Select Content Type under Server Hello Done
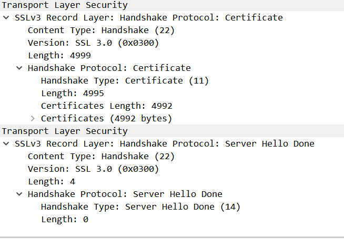This screenshot has height=239, width=344. 101,156
